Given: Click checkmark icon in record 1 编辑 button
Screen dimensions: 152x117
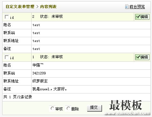Looking at the screenshot, I should [138, 57].
